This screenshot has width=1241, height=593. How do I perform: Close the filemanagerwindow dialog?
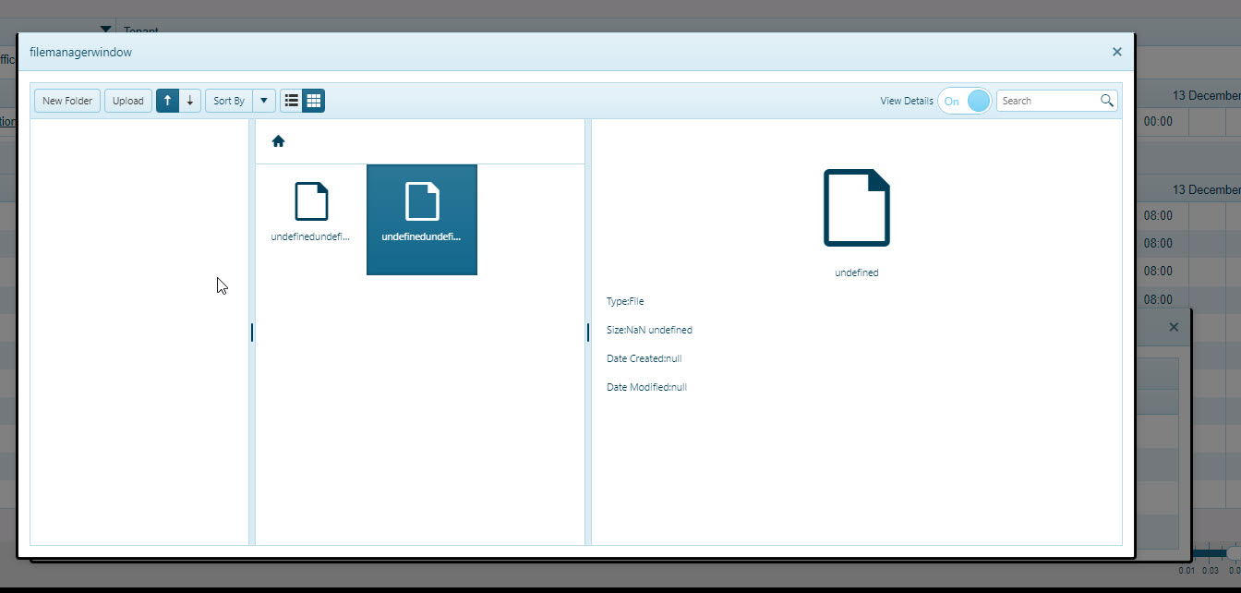pos(1117,52)
